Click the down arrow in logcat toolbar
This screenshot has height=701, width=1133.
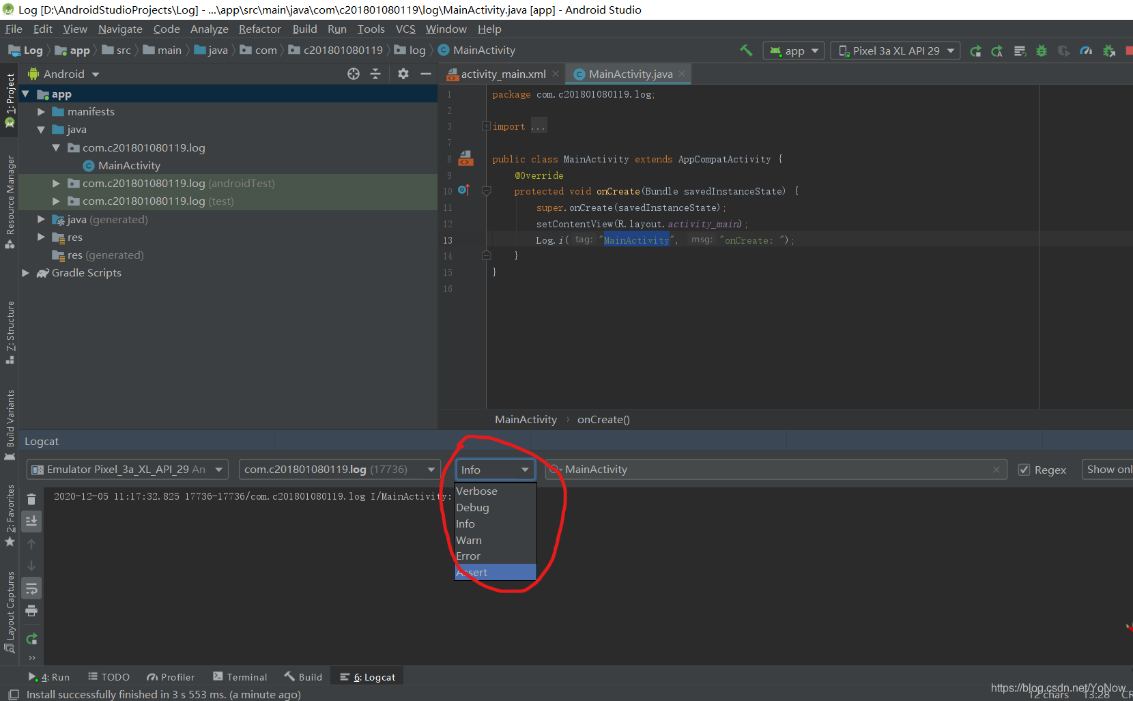pos(31,566)
